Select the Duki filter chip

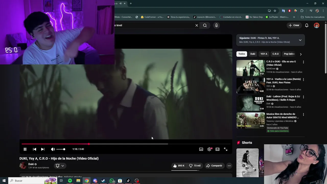pos(253,54)
